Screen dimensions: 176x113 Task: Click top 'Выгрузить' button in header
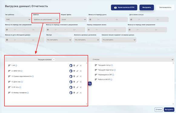click(x=147, y=8)
